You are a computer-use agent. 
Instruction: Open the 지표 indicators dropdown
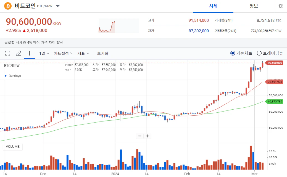point(83,54)
